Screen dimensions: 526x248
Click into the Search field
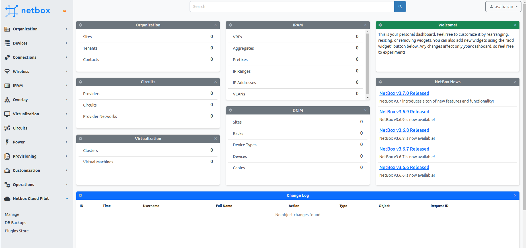click(x=292, y=7)
